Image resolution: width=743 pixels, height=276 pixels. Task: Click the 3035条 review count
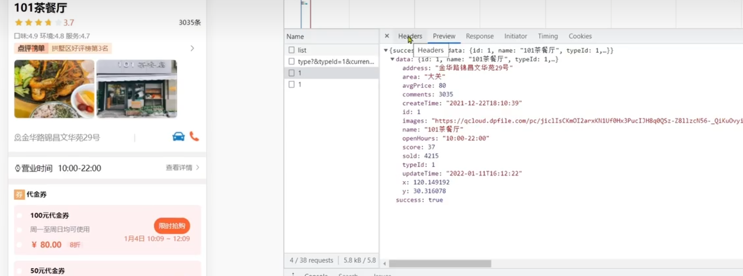(190, 23)
